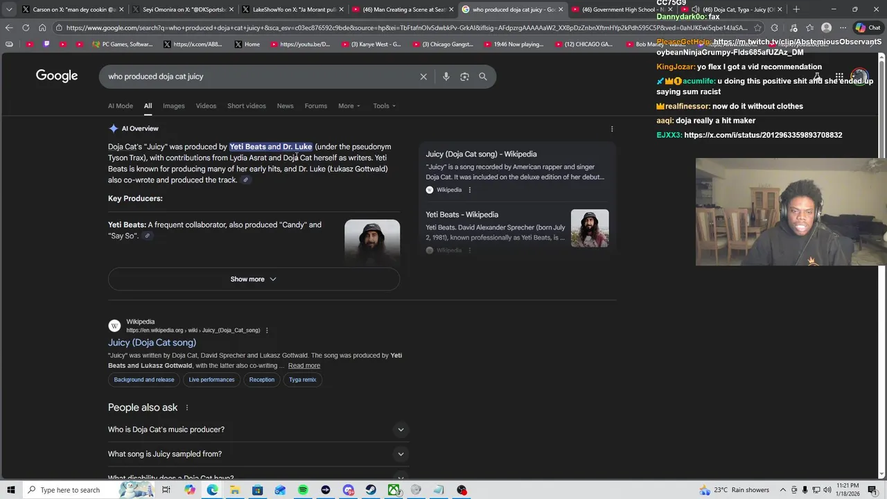Click the citation link icon after 'produced the track'
The width and height of the screenshot is (887, 499).
(x=245, y=180)
